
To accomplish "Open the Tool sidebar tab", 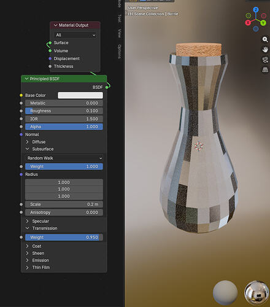I will pos(120,18).
